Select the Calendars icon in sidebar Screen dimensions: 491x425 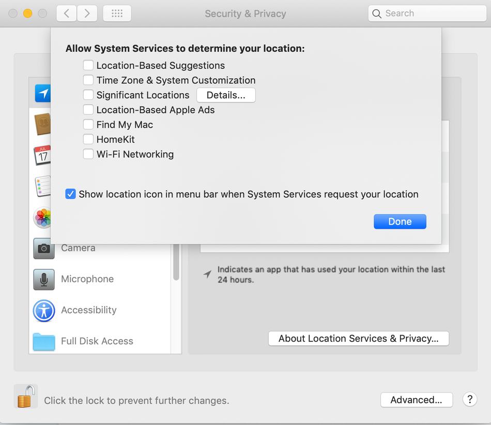coord(42,155)
